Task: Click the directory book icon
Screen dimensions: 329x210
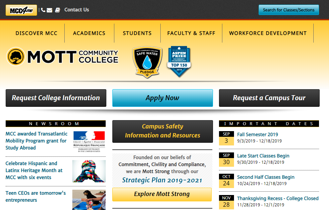Action: 57,10
